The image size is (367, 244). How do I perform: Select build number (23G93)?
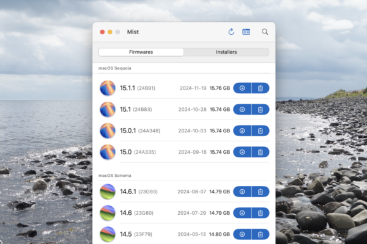[x=148, y=192]
